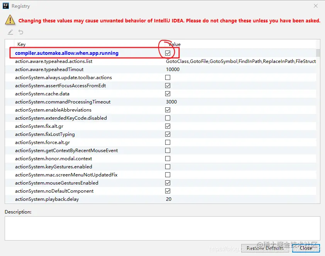The height and width of the screenshot is (256, 325).
Task: Click the 3000 value cell
Action: [x=171, y=102]
